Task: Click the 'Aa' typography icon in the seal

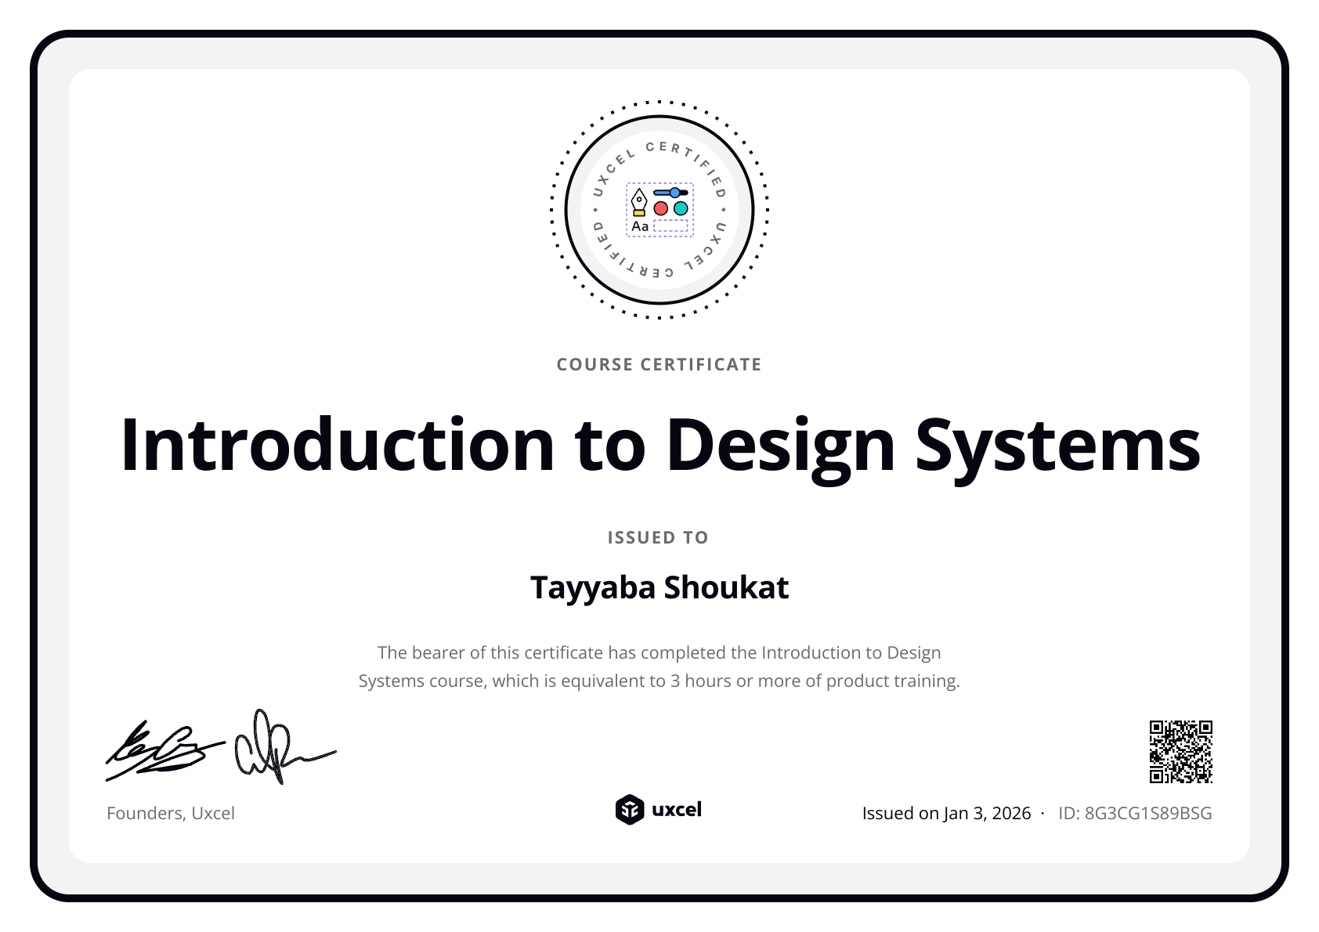Action: [x=639, y=226]
